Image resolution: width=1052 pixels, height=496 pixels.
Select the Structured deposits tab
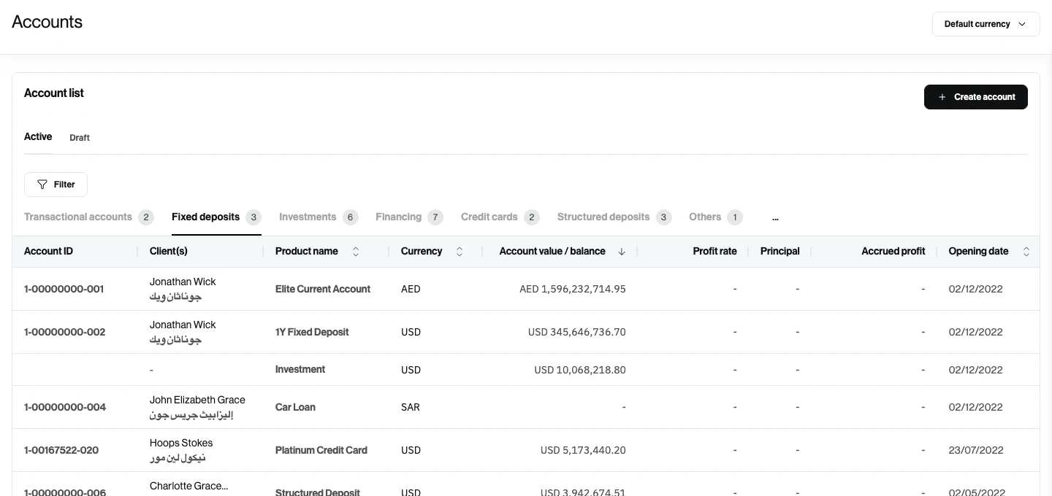[614, 217]
